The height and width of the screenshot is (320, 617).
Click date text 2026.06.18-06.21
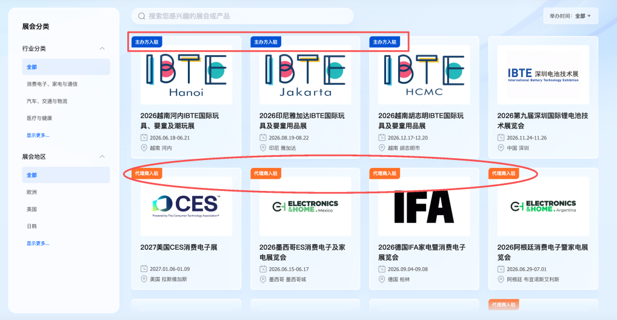[170, 138]
